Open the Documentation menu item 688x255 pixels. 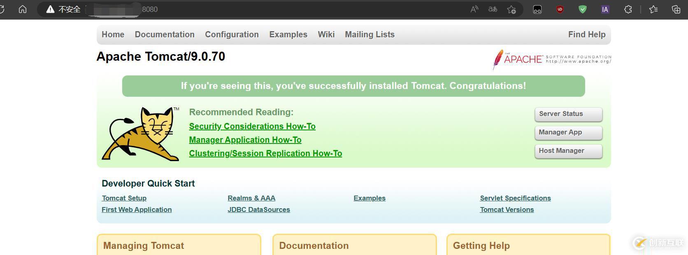[165, 34]
